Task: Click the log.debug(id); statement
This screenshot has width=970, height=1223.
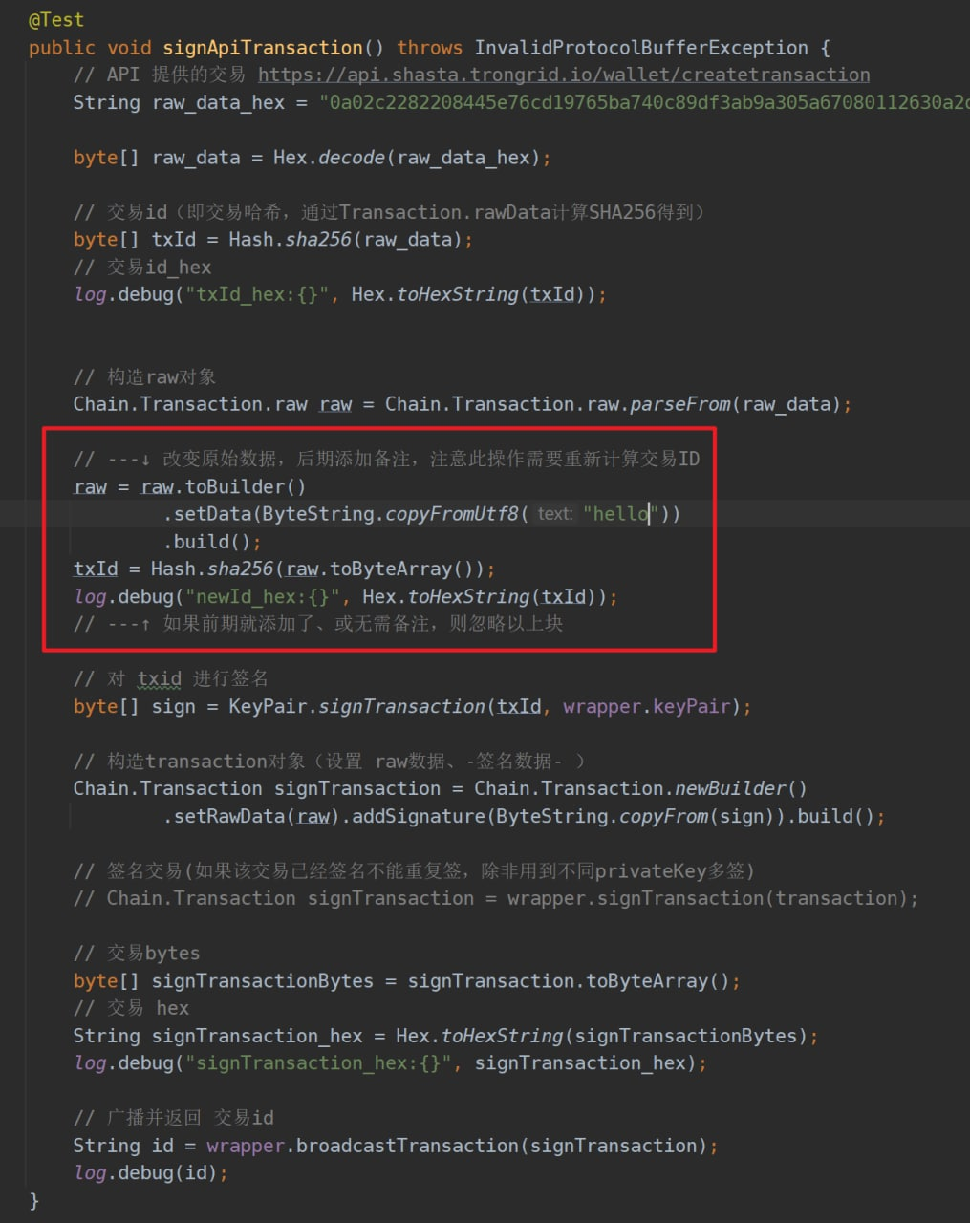Action: point(151,1173)
